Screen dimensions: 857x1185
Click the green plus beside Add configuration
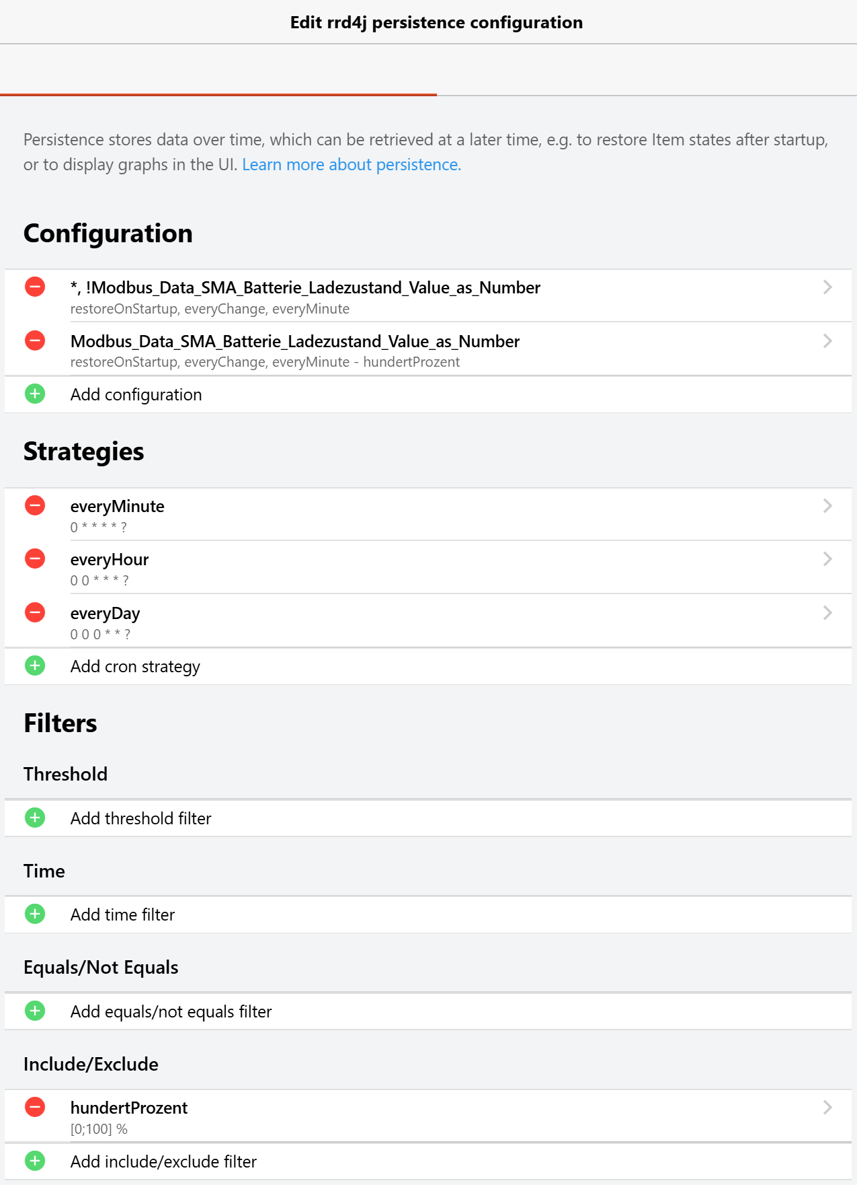point(35,394)
